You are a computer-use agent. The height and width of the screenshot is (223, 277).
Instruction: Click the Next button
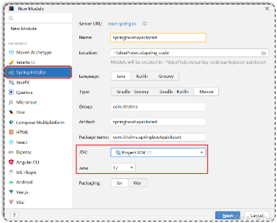pos(228,216)
